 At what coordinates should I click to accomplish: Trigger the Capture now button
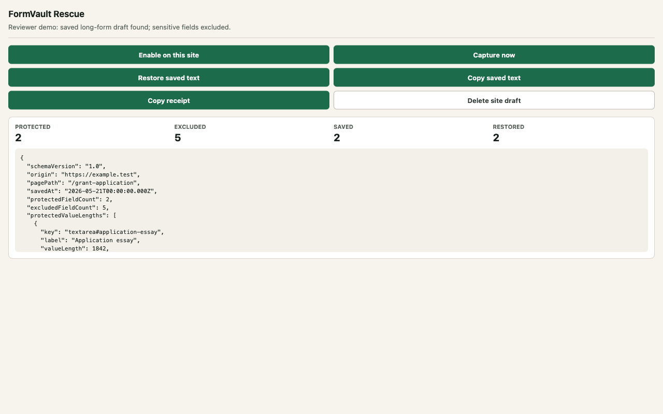click(x=494, y=55)
